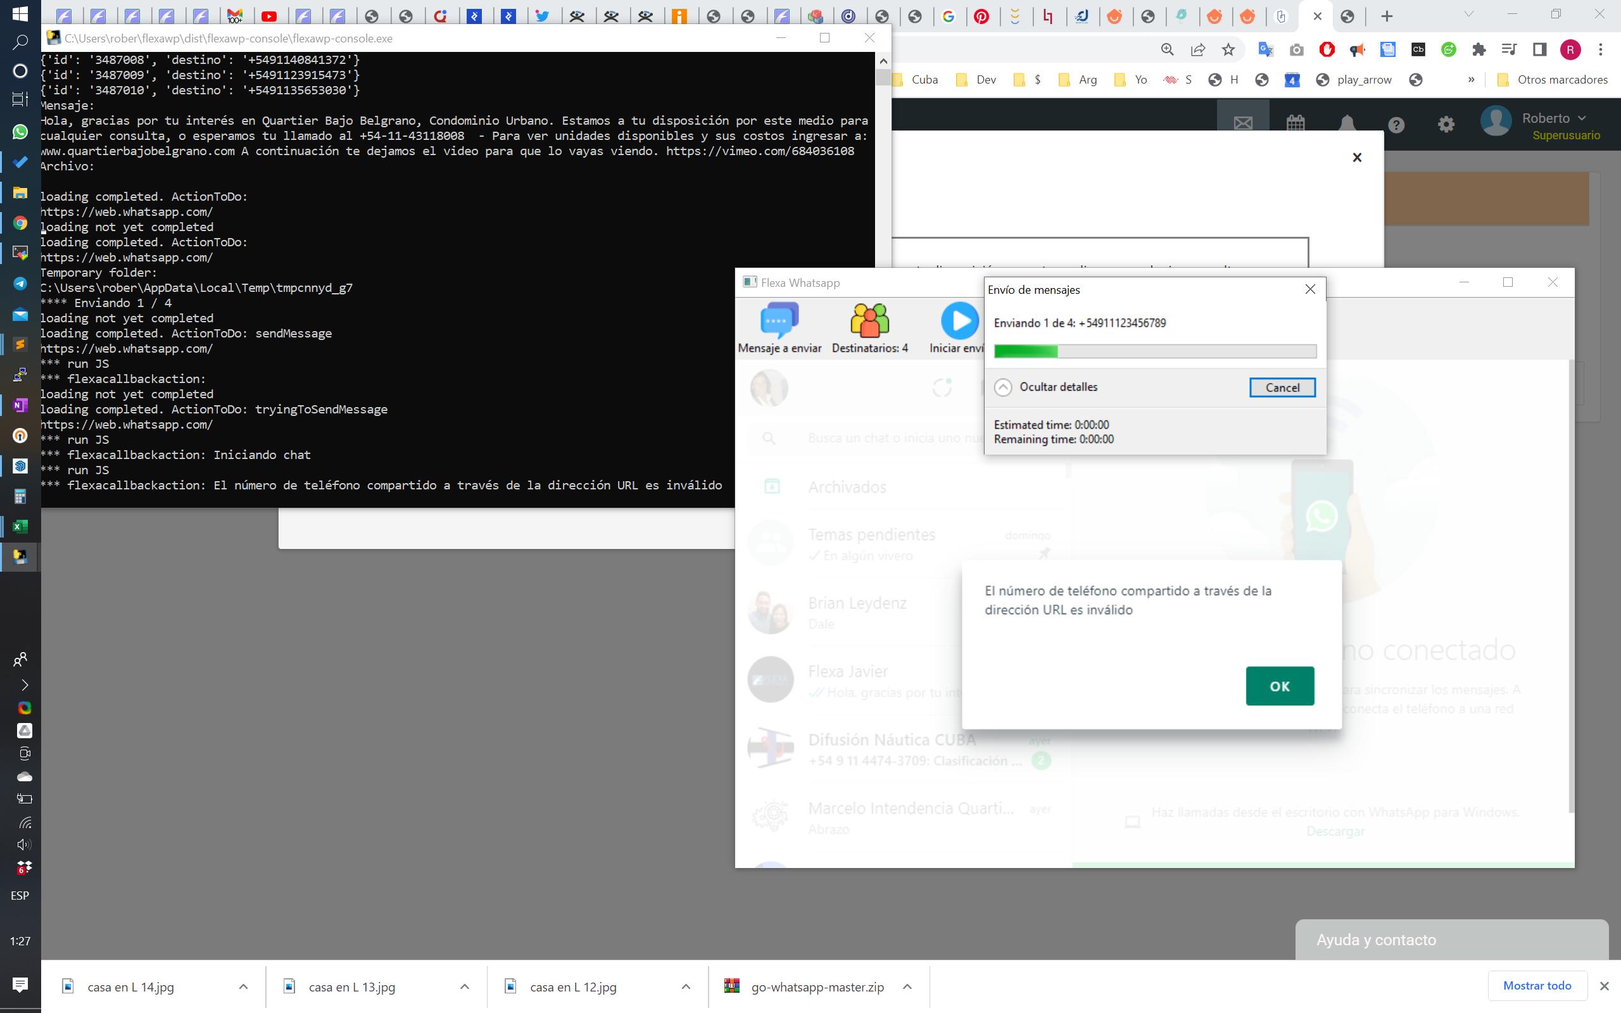Click the WhatsApp chat search field

(900, 438)
